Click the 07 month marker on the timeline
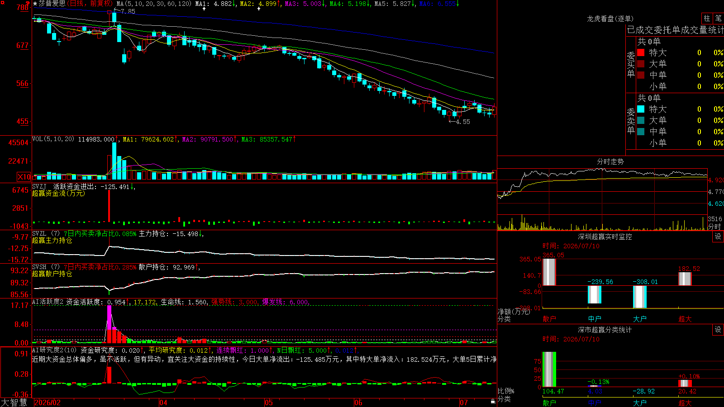Viewport: 724px width, 407px height. click(464, 402)
